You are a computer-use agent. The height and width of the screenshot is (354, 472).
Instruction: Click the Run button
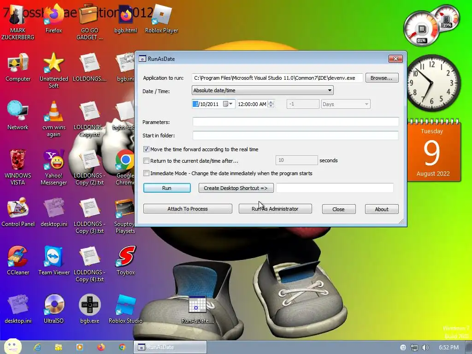[x=167, y=188]
